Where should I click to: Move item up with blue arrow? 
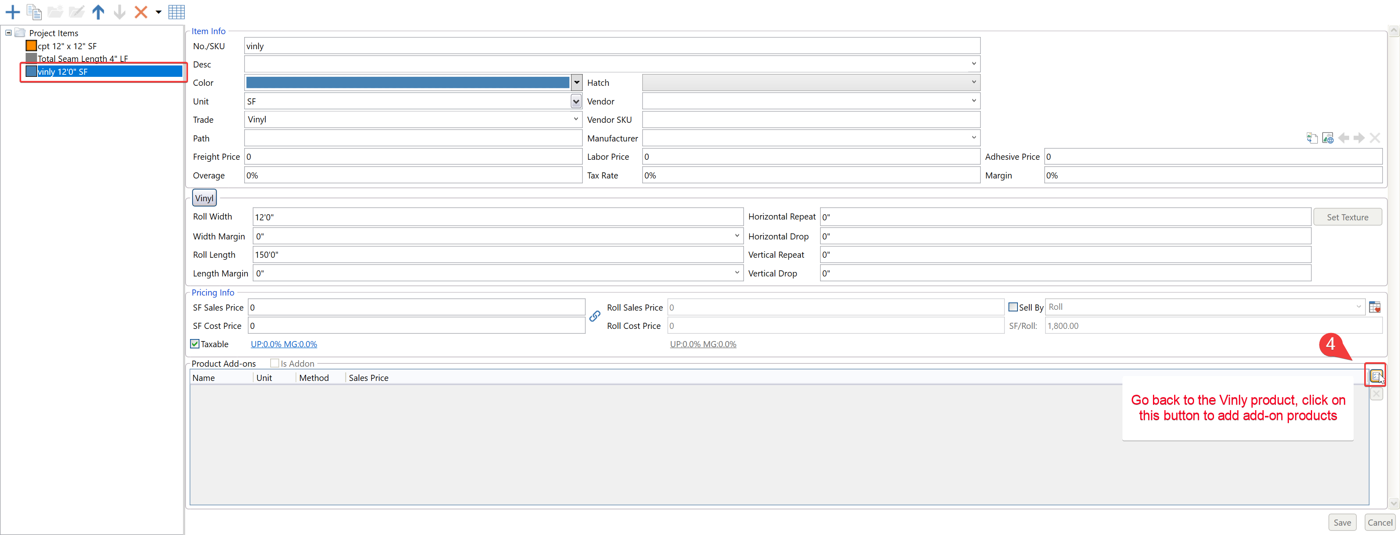pyautogui.click(x=98, y=11)
